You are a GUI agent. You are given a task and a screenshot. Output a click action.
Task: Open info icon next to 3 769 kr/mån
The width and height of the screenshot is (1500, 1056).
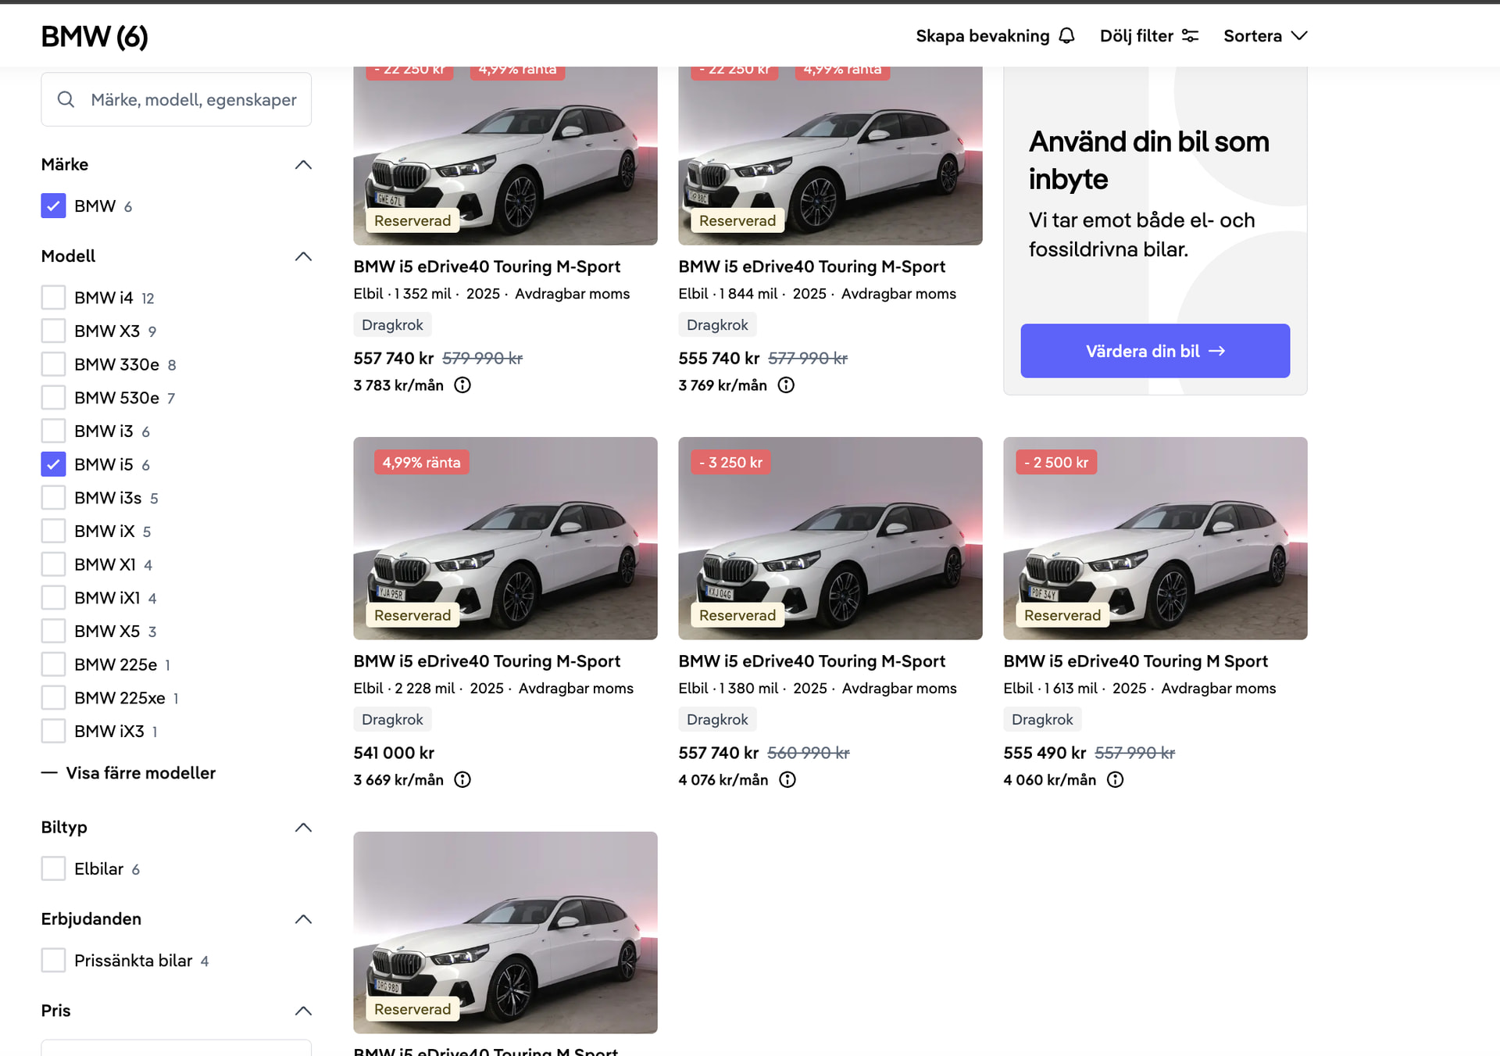[x=786, y=385]
